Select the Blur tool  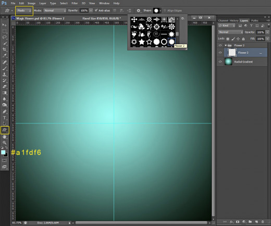5,99
